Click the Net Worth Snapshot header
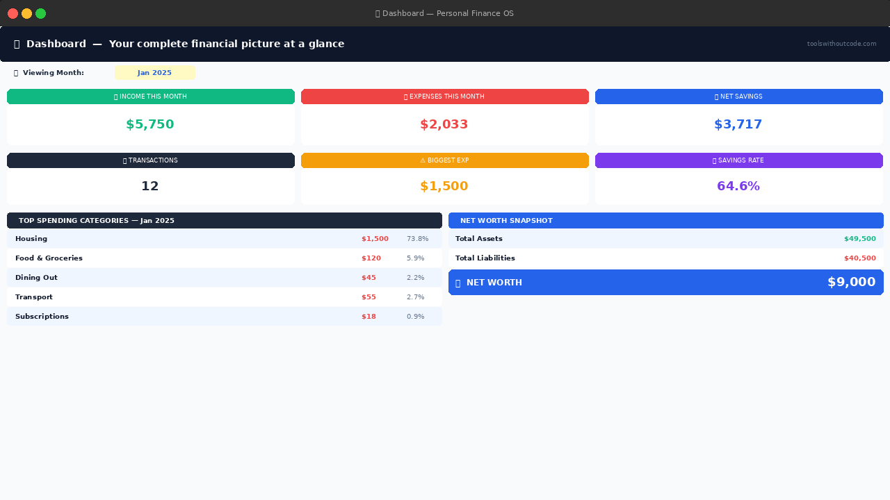The height and width of the screenshot is (500, 890). tap(666, 221)
